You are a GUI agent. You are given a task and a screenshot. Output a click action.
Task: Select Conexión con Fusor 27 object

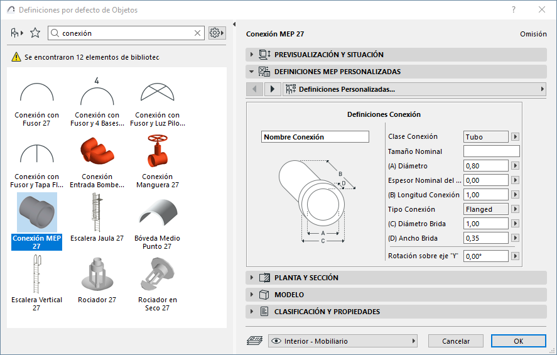[x=36, y=104]
